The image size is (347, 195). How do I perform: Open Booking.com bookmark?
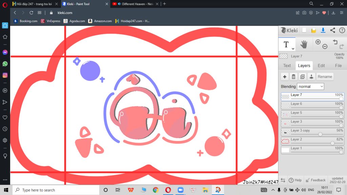pos(25,21)
